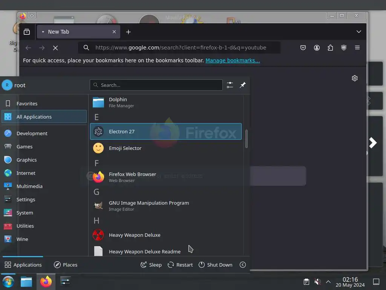Viewport: 386px width, 290px height.
Task: Select the Favorites category
Action: [44, 103]
